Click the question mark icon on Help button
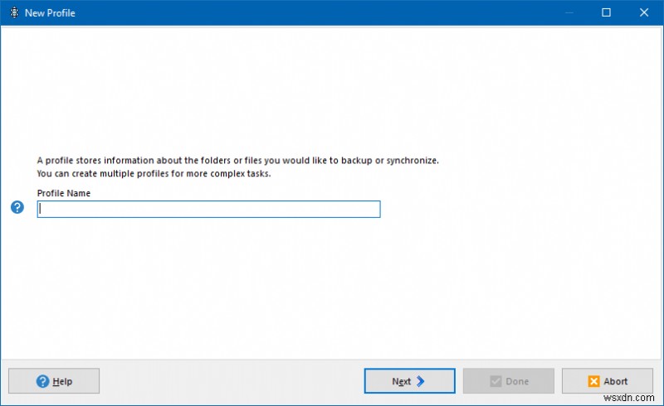This screenshot has width=664, height=406. [42, 381]
